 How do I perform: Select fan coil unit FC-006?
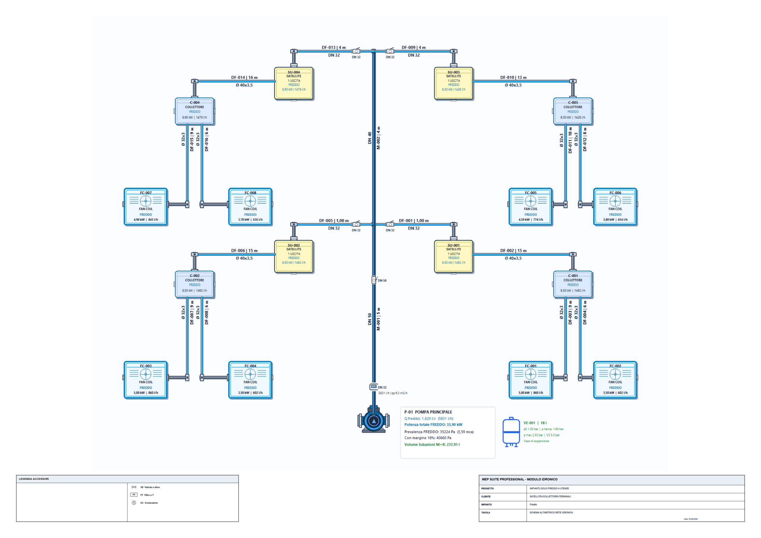[615, 207]
